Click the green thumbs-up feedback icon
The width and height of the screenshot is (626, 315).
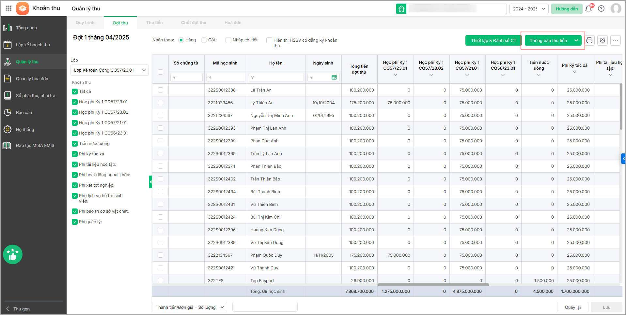(13, 254)
